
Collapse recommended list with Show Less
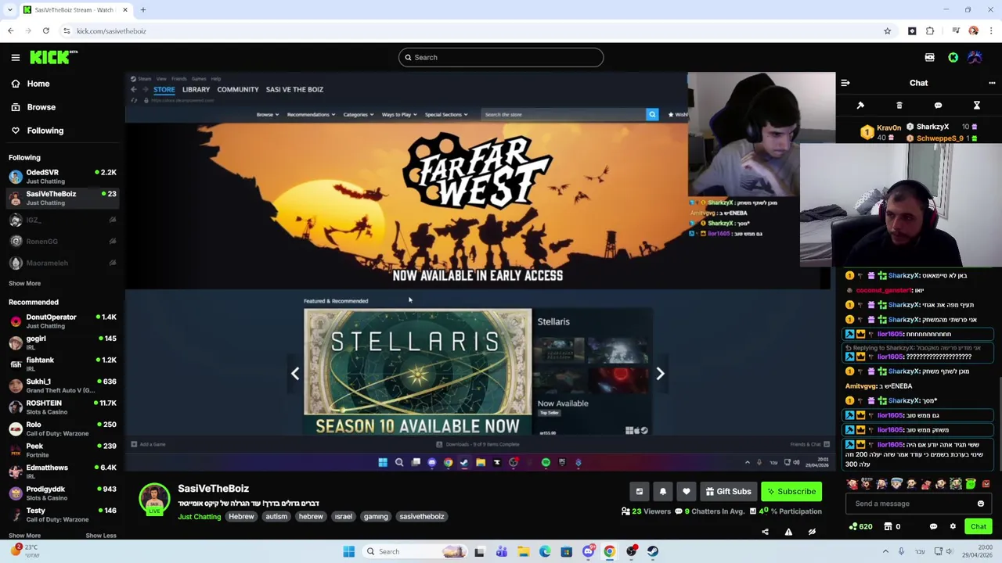(x=100, y=536)
